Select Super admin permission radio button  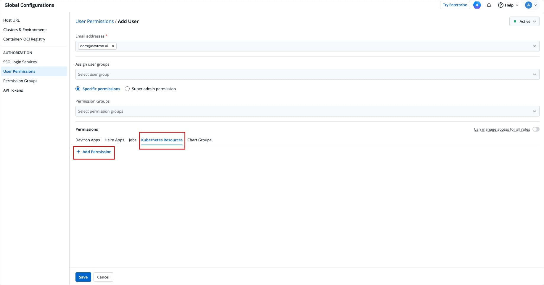tap(127, 89)
